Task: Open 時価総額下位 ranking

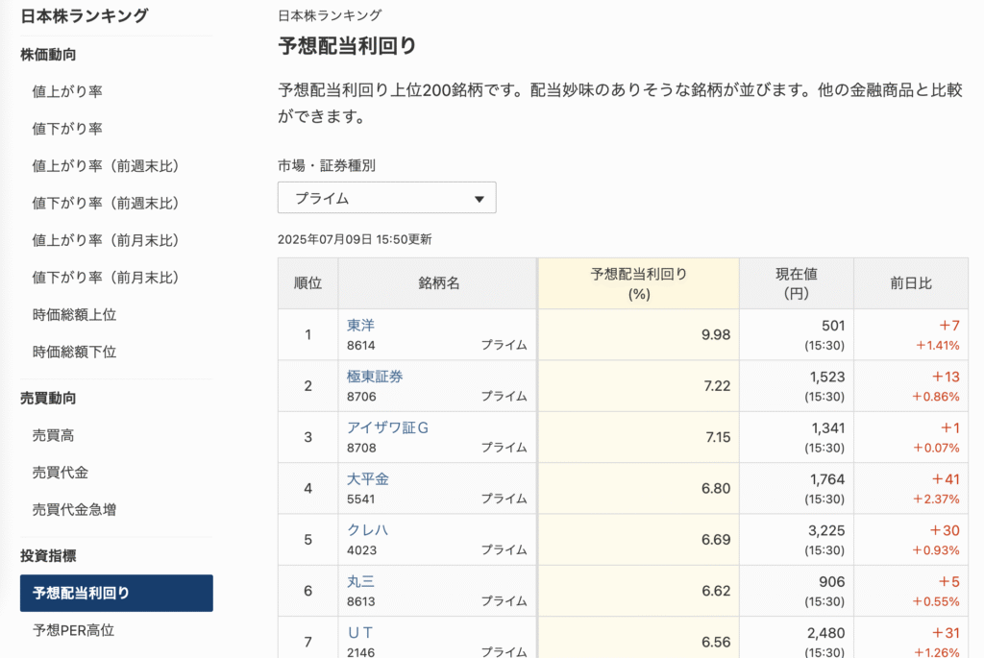Action: click(x=74, y=352)
